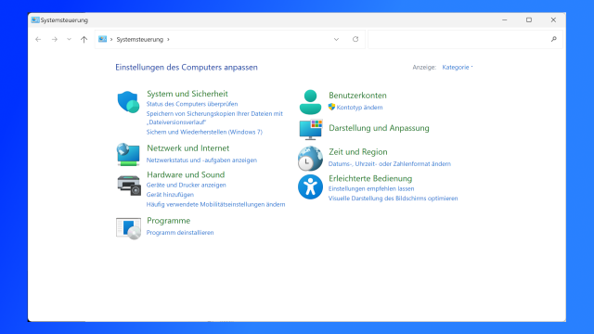This screenshot has height=334, width=594.
Task: Click the Kontotyp ändern link
Action: (359, 108)
